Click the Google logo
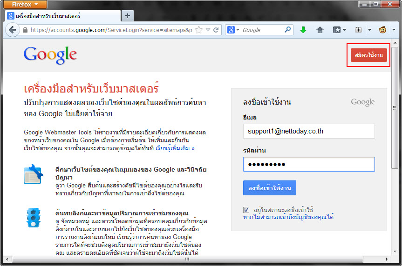 [50, 55]
